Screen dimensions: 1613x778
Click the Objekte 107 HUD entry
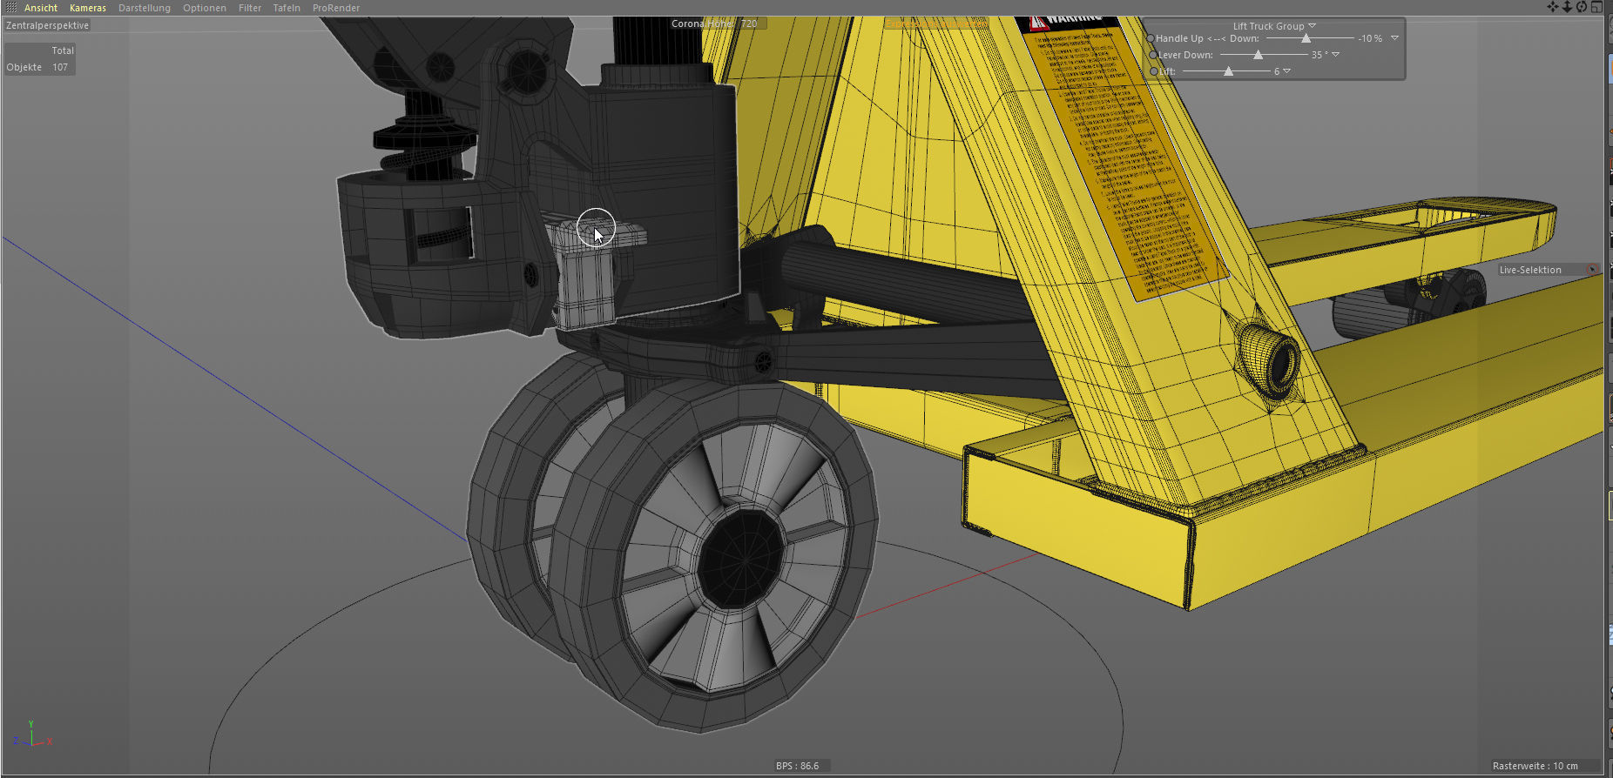point(37,67)
